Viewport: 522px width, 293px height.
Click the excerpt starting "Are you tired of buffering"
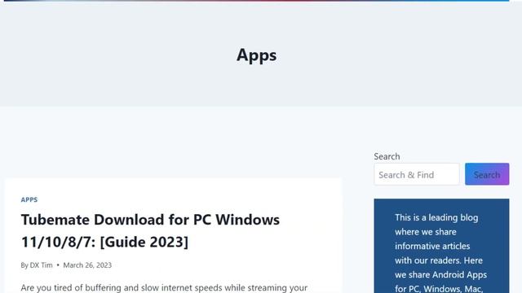click(x=164, y=287)
